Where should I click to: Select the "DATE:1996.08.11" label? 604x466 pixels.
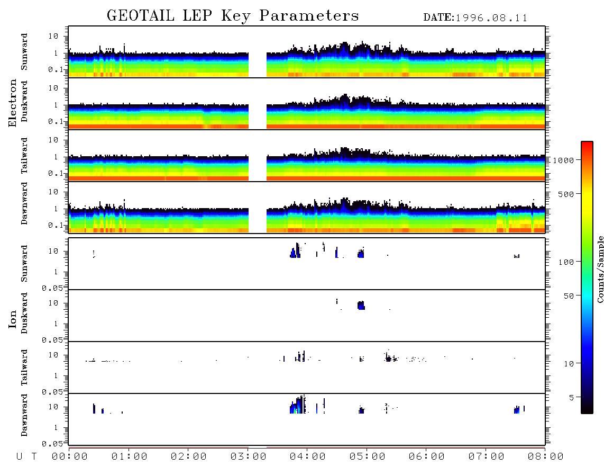(x=475, y=18)
